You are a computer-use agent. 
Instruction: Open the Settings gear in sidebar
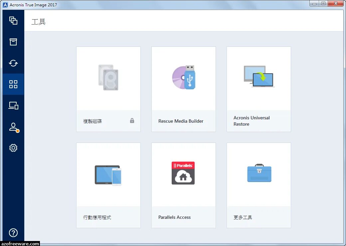(13, 148)
